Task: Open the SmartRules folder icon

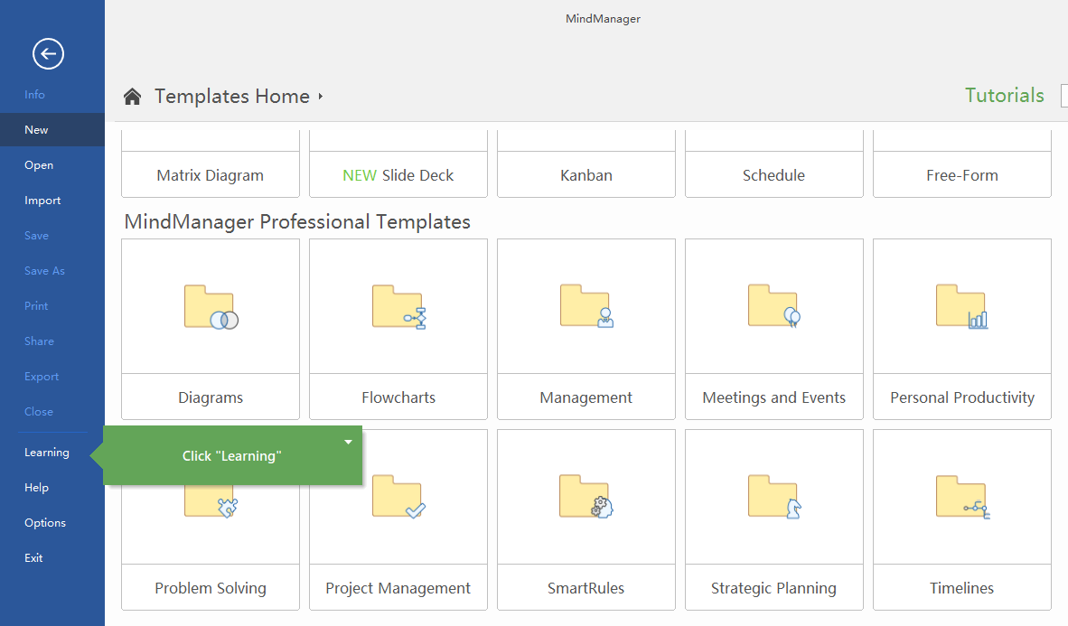Action: point(586,497)
